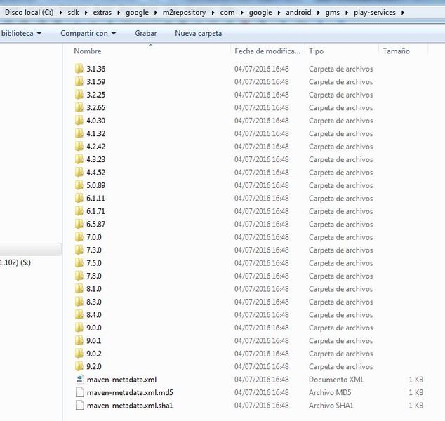
Task: Select folder icon for 3.2.65
Action: click(x=79, y=107)
